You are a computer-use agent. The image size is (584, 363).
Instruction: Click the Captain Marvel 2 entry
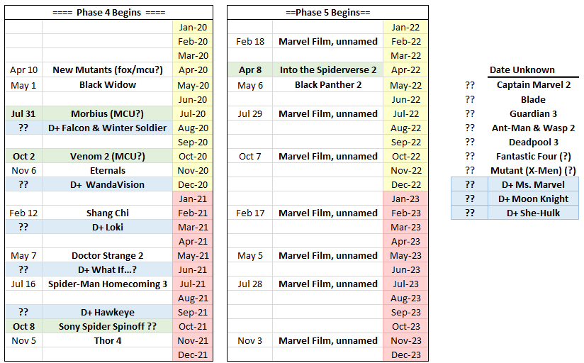tap(533, 85)
